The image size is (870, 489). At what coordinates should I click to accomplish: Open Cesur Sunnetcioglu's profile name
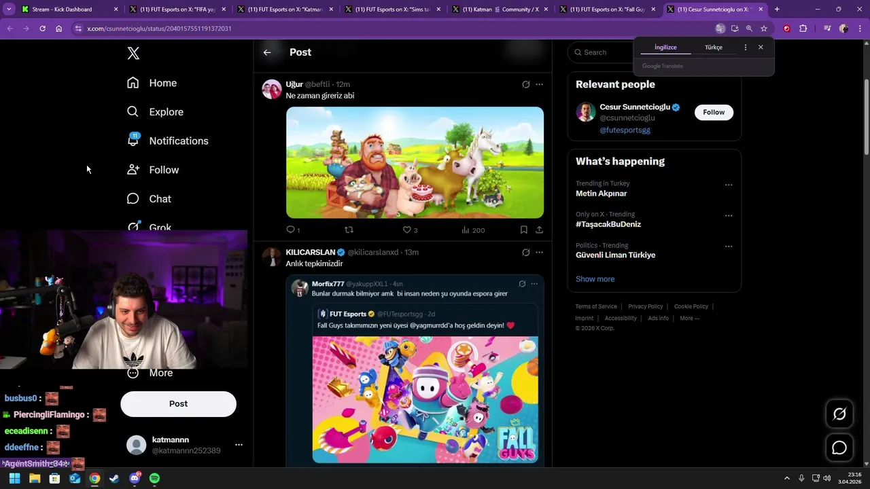coord(635,107)
